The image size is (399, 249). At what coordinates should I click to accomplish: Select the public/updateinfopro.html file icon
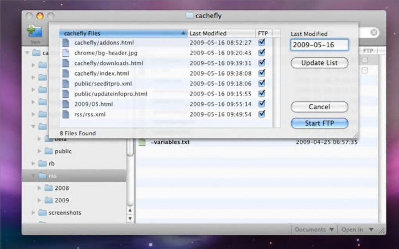pyautogui.click(x=66, y=94)
